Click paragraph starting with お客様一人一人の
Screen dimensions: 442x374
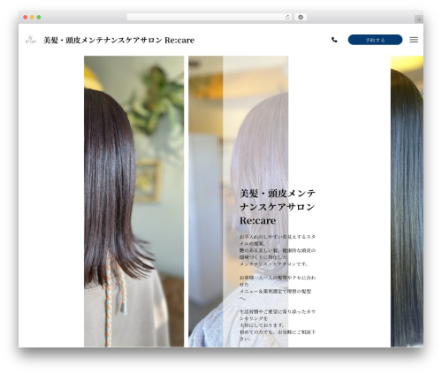278,287
